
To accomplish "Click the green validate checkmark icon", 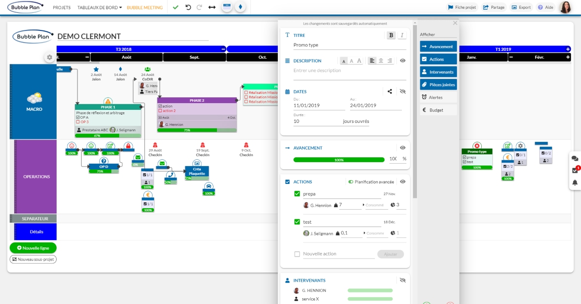I will click(x=175, y=7).
